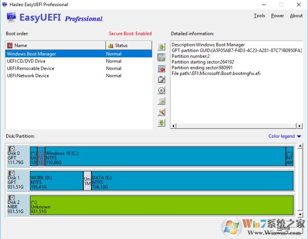Click the File path bootmgfw.efi line
308x239 pixels.
[216, 73]
